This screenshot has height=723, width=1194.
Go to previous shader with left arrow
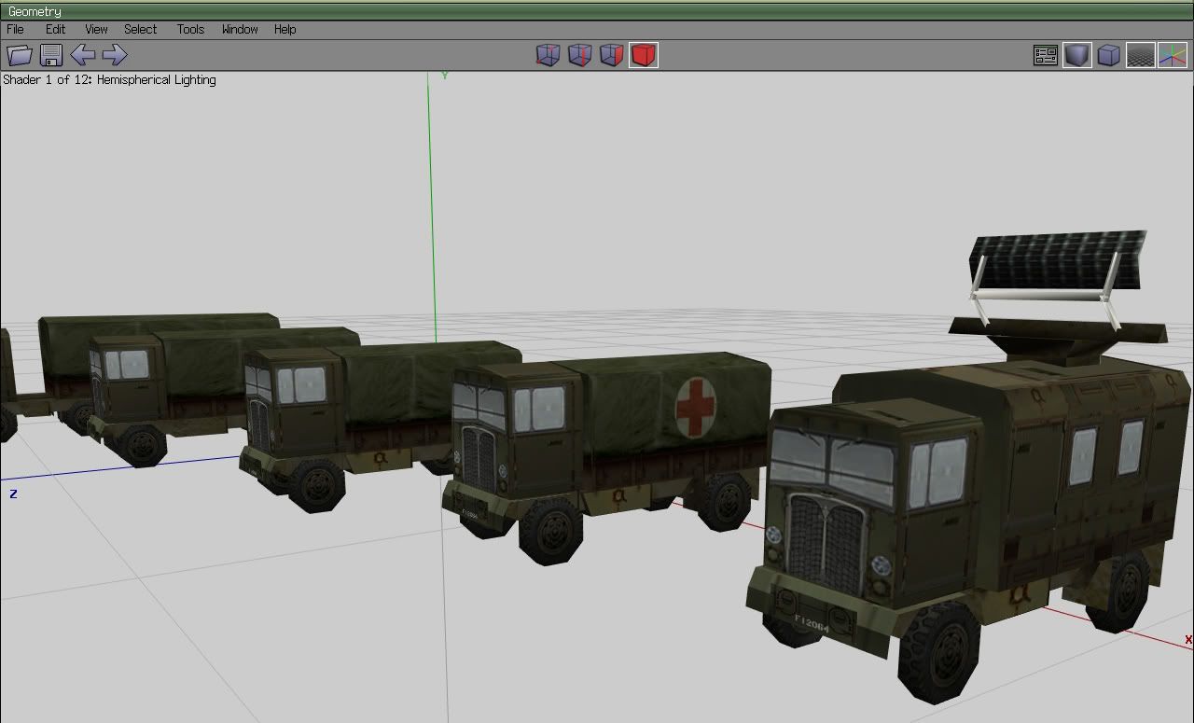[83, 55]
